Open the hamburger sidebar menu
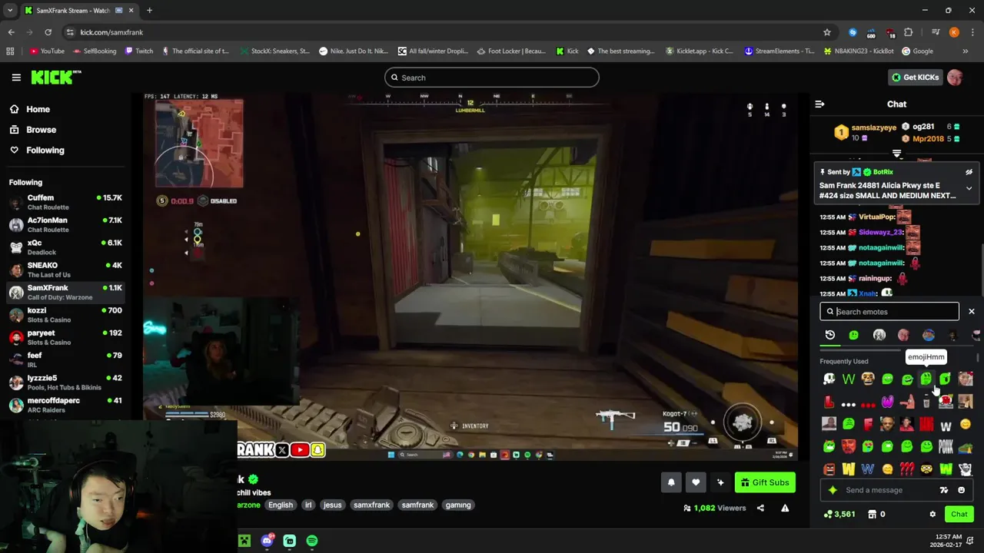 click(16, 78)
